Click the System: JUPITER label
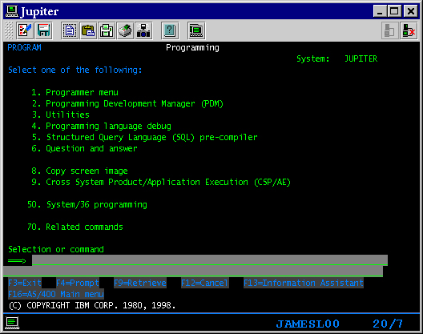The width and height of the screenshot is (423, 334). pos(337,58)
